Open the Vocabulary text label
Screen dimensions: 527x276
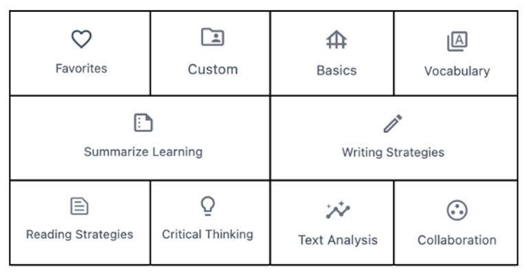click(457, 71)
